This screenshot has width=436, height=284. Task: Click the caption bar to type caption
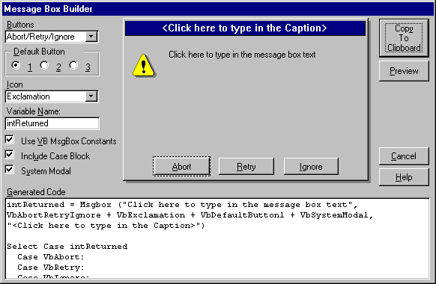[245, 28]
